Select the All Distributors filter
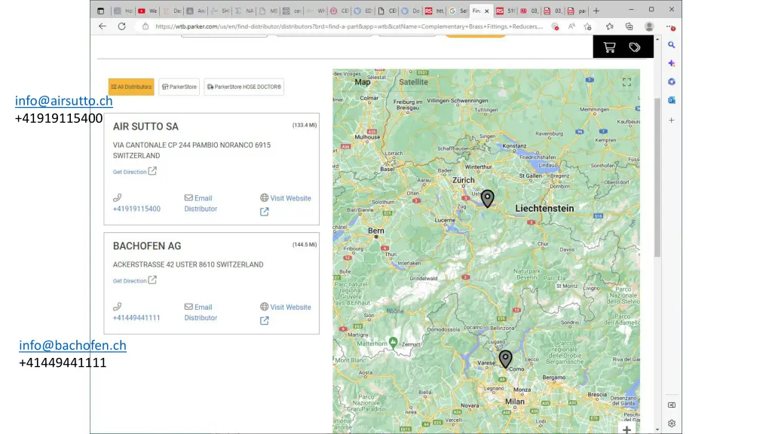Viewport: 772px width, 434px height. 131,87
